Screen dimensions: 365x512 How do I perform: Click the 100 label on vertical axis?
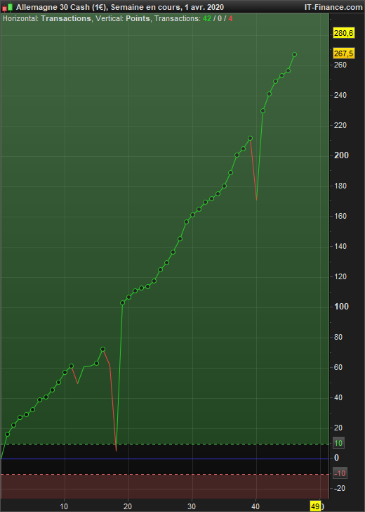coord(341,307)
